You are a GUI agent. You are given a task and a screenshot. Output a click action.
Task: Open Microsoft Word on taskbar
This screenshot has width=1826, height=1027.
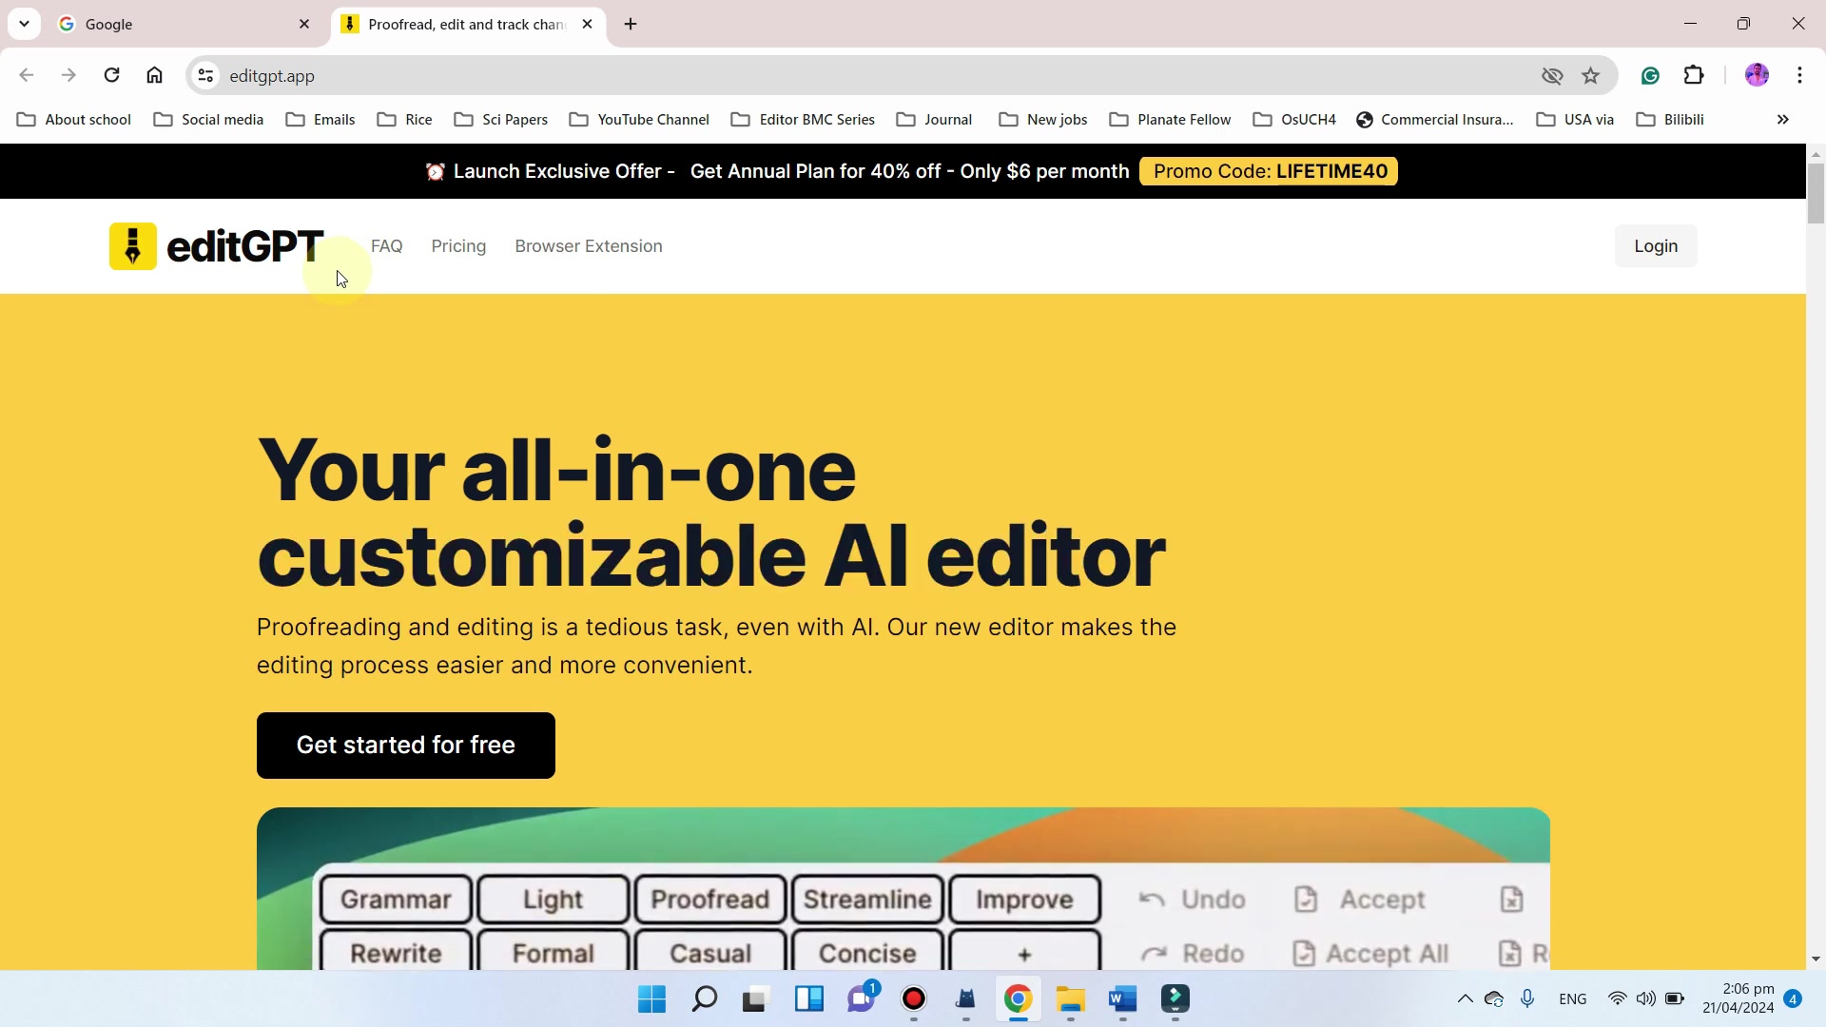click(1122, 999)
